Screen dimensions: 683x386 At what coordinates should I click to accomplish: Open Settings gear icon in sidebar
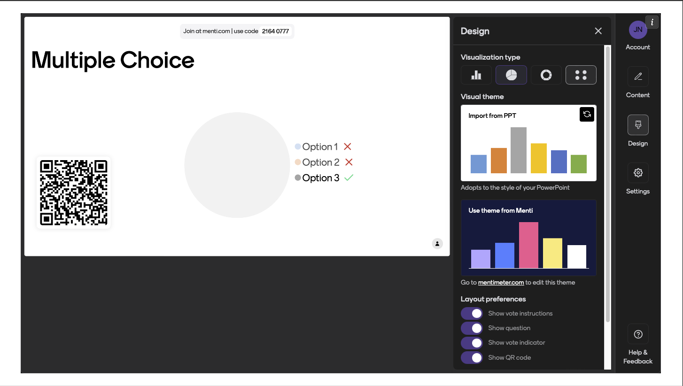pos(638,173)
